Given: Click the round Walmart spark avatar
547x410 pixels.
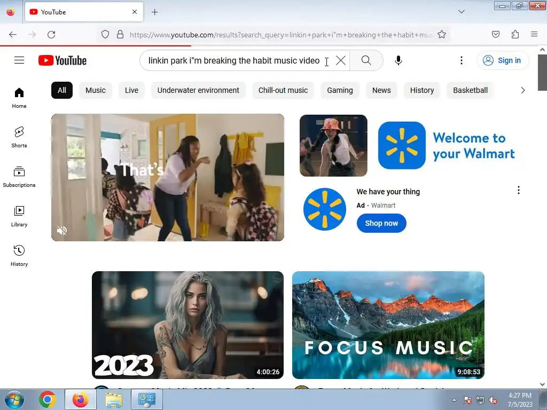Looking at the screenshot, I should coord(325,209).
